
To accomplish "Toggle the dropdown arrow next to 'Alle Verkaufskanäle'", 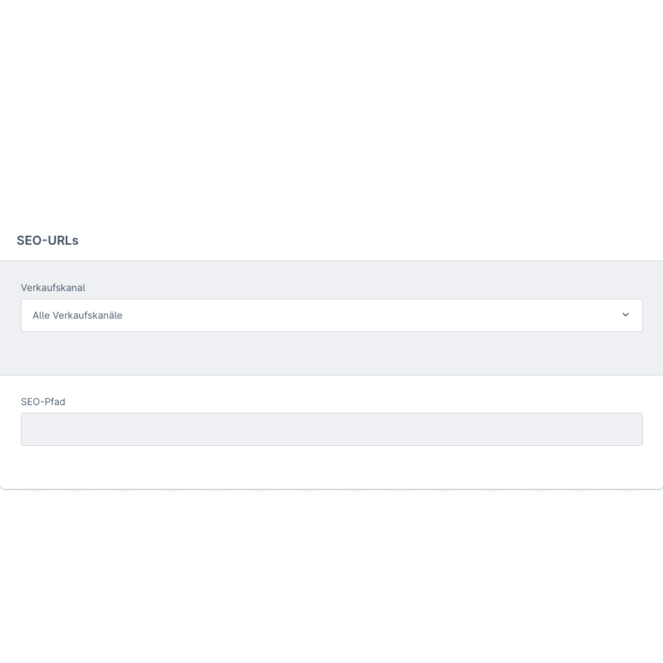I will point(626,315).
